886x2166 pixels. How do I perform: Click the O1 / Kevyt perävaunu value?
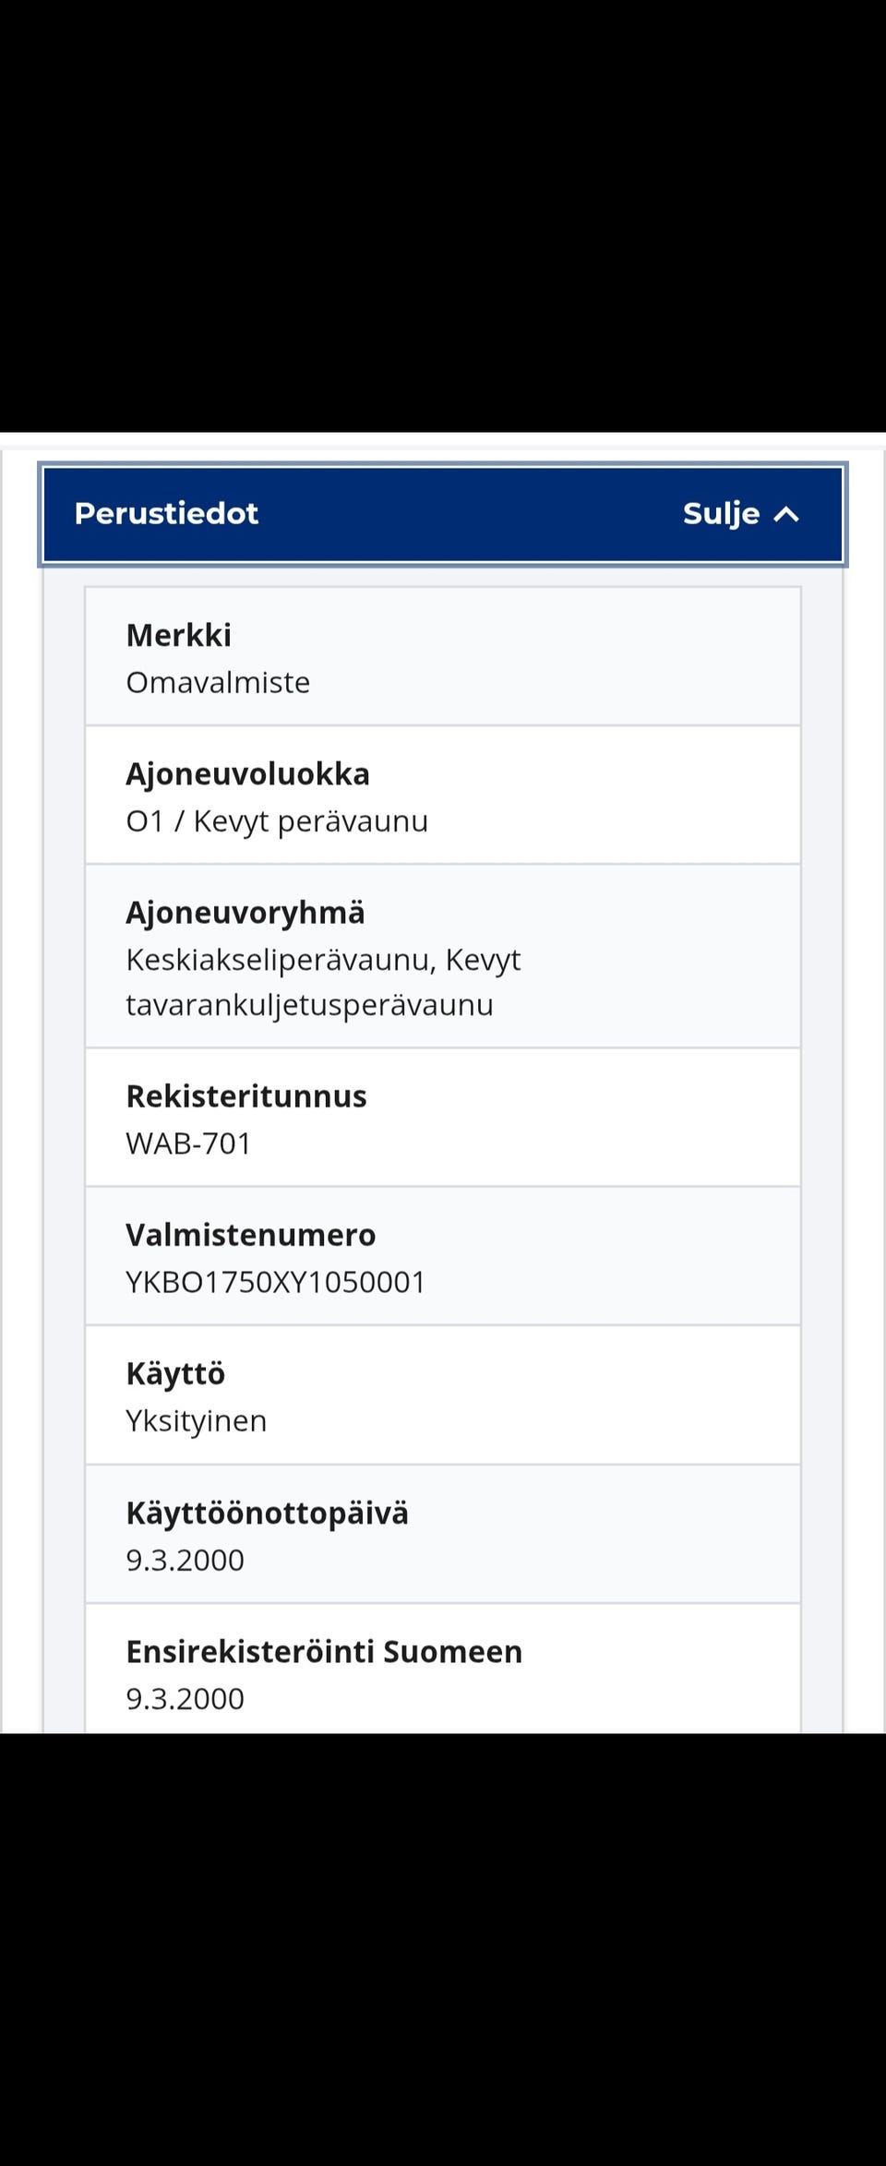click(x=277, y=821)
